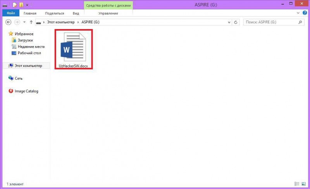
Task: Switch to details view in status bar
Action: point(297,184)
